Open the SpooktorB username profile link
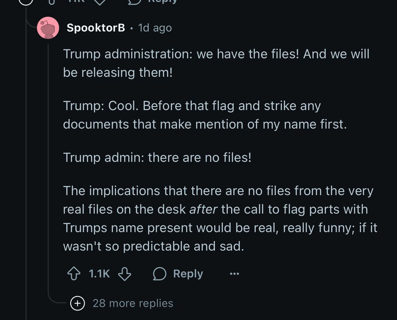The image size is (397, 320). (96, 28)
